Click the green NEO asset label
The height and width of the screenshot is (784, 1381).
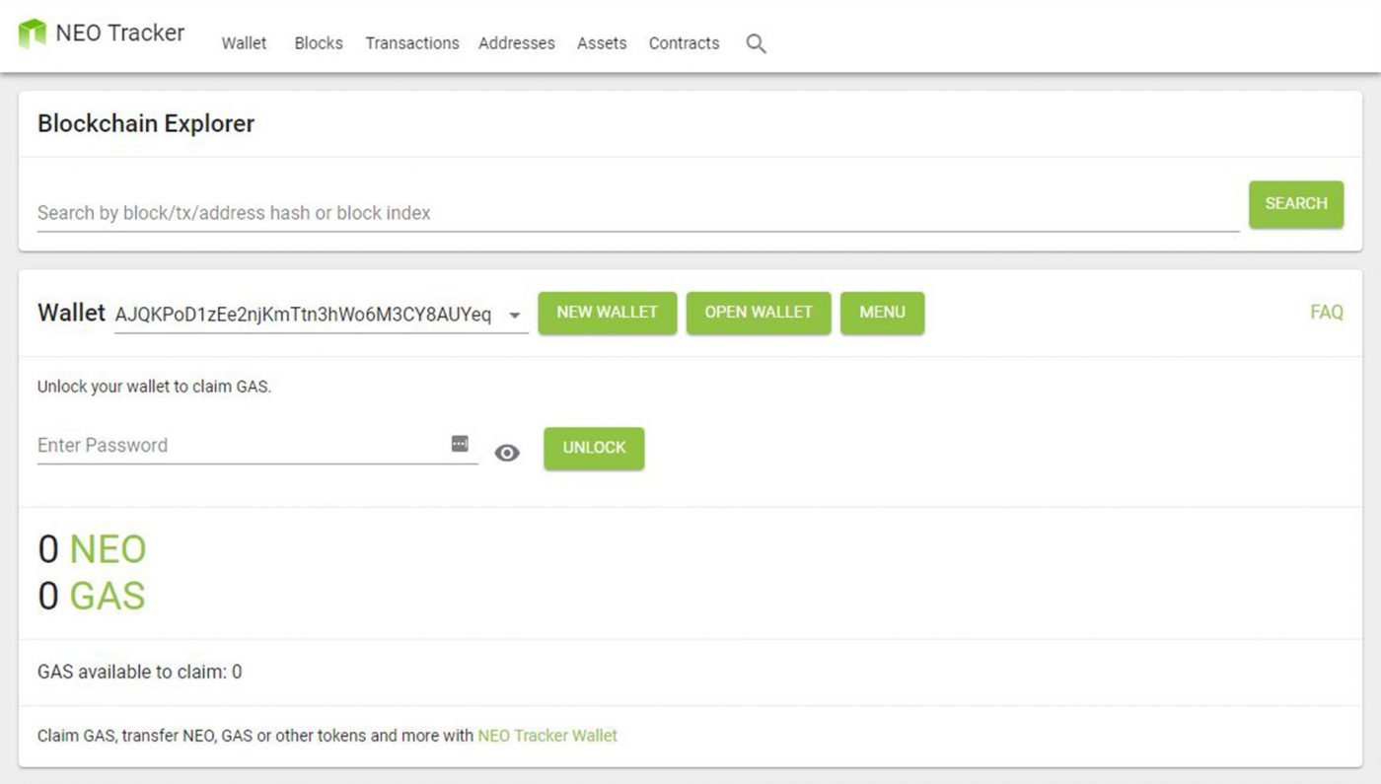[x=108, y=549]
